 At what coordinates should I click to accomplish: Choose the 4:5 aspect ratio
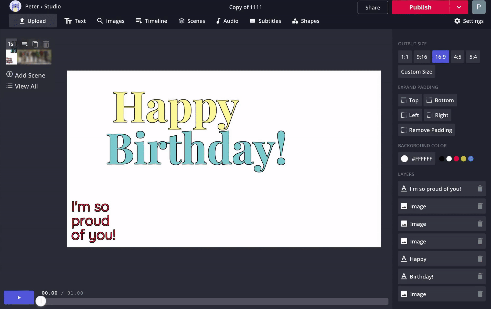457,57
